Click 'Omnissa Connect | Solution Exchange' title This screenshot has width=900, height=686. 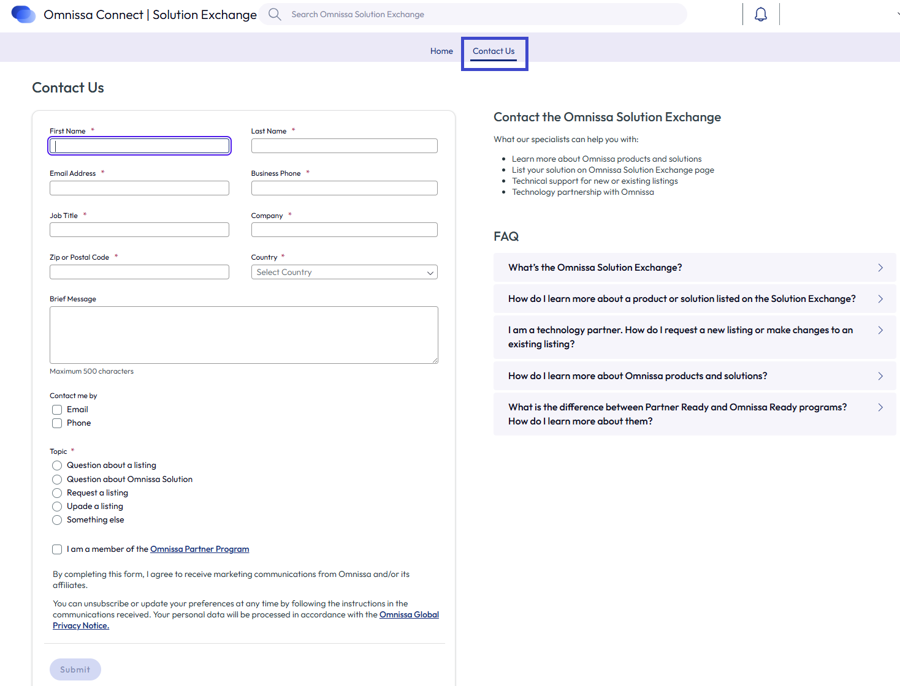pyautogui.click(x=150, y=15)
